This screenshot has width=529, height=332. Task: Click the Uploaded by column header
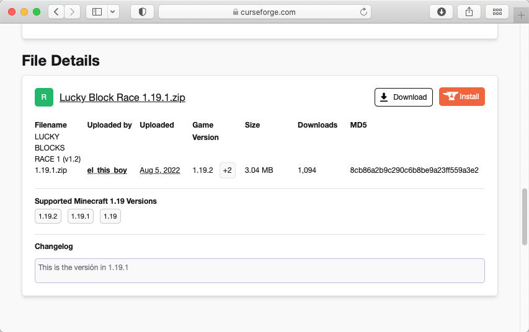pos(109,125)
